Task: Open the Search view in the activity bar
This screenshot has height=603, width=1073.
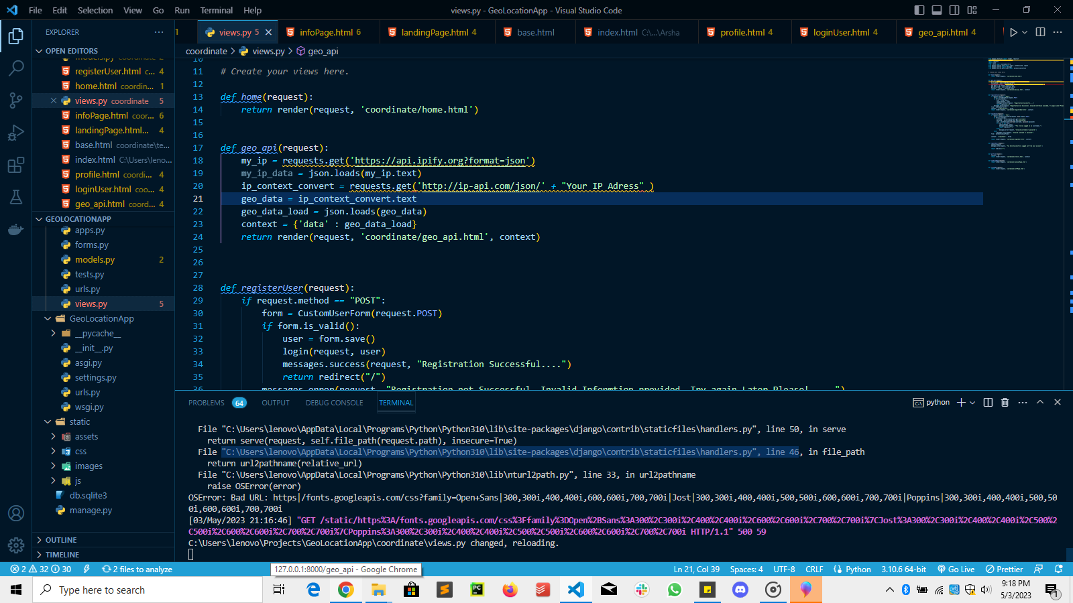Action: 16,68
